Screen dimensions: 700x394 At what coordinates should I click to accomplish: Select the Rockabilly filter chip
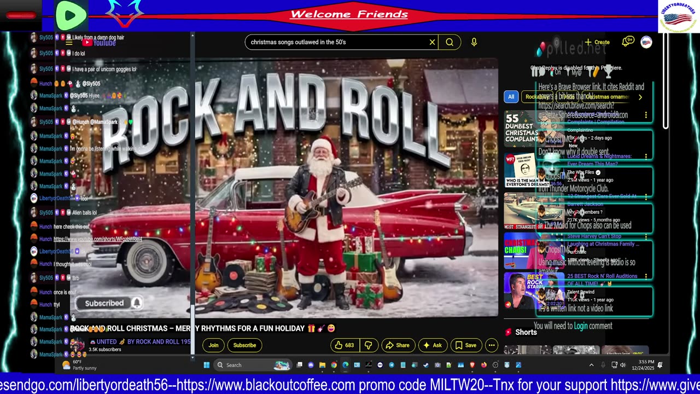point(537,97)
